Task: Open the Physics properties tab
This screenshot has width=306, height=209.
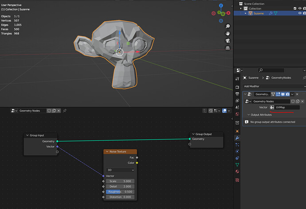Action: (x=237, y=151)
